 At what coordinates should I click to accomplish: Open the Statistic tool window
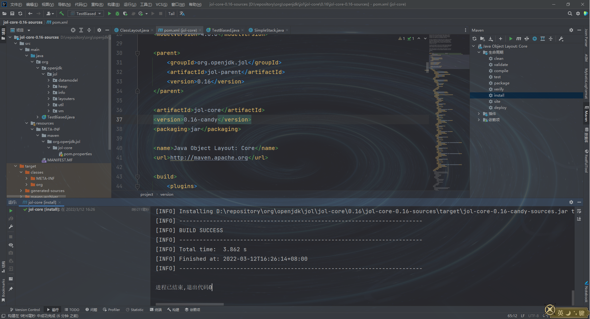click(x=135, y=310)
